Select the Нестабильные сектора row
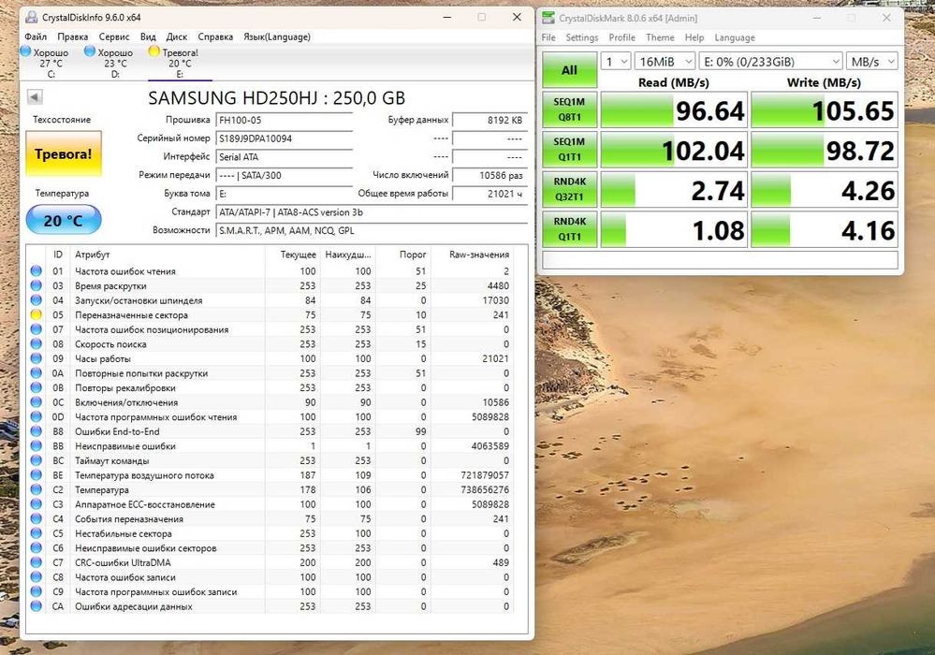The height and width of the screenshot is (655, 935). click(270, 533)
